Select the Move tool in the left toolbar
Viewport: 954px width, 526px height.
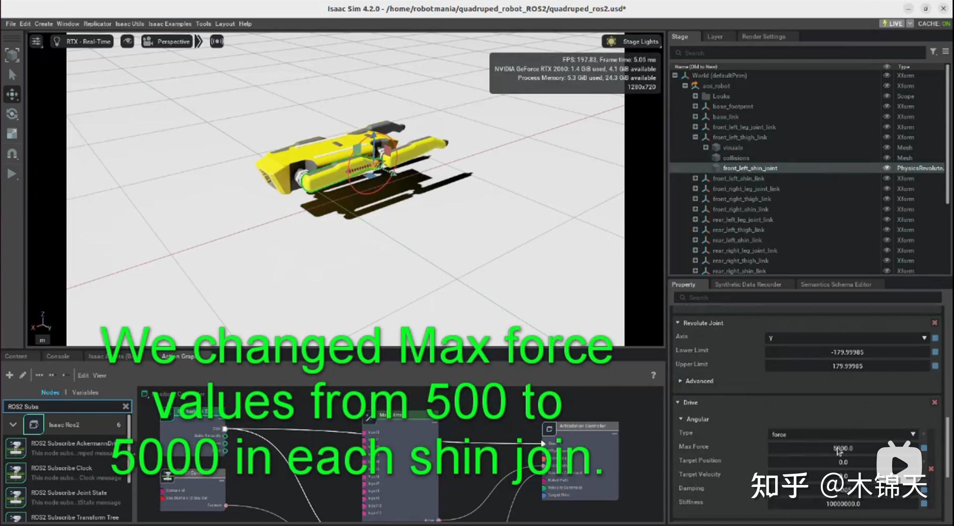[x=12, y=94]
